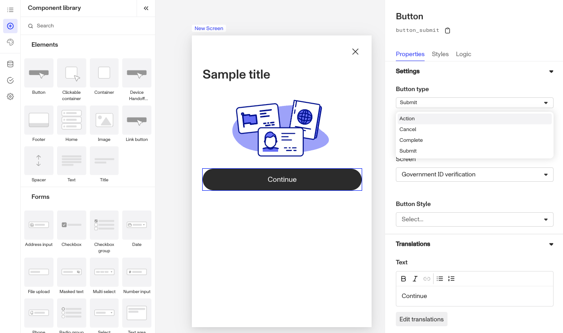The height and width of the screenshot is (333, 563).
Task: Switch to the Logic tab
Action: coord(464,54)
